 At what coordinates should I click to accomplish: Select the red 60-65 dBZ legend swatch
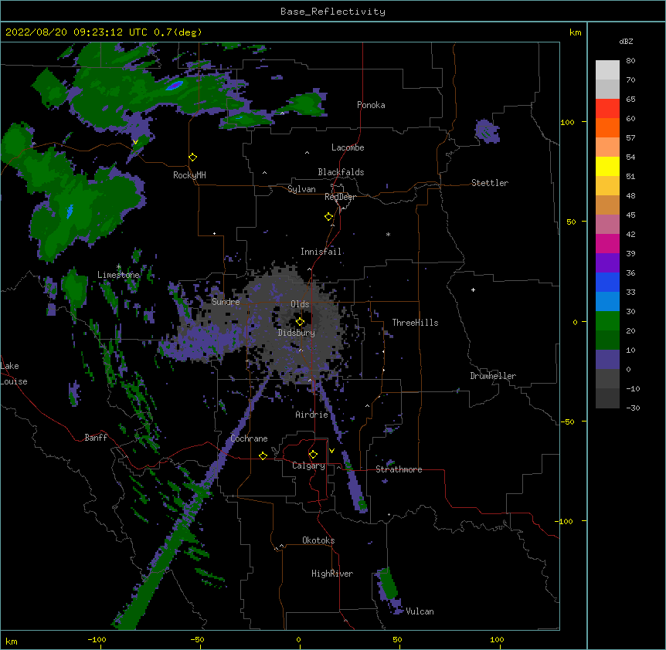pos(607,108)
